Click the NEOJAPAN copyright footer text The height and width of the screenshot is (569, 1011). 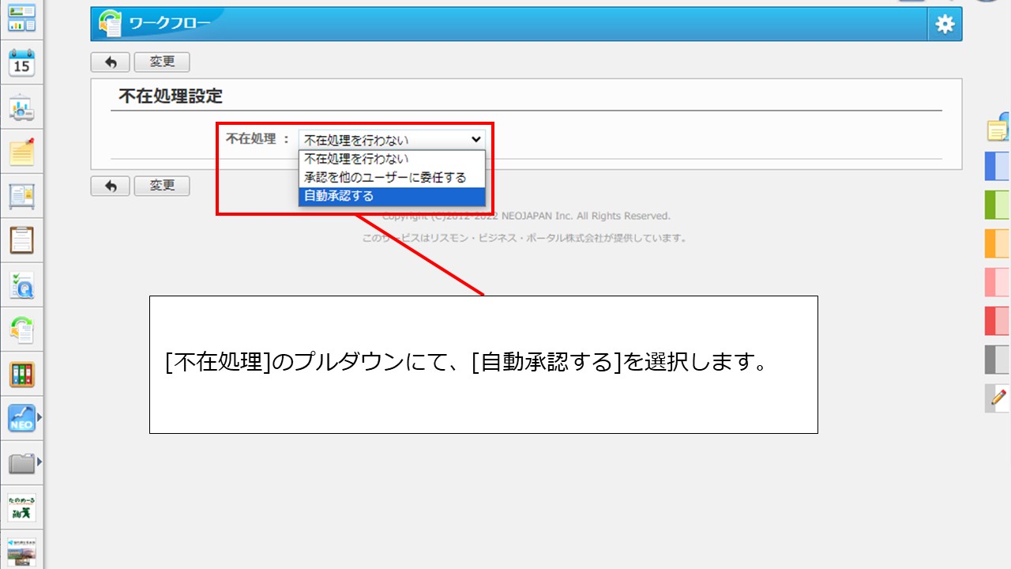tap(526, 216)
